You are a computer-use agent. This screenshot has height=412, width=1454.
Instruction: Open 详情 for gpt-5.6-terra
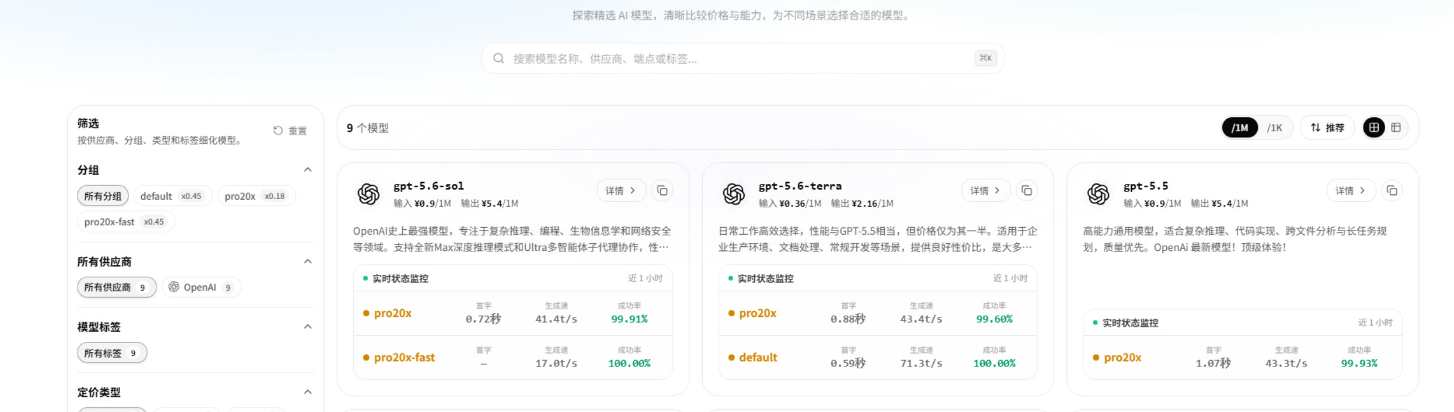tap(986, 191)
